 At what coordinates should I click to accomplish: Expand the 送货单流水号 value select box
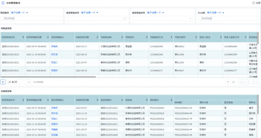pyautogui.click(x=97, y=18)
